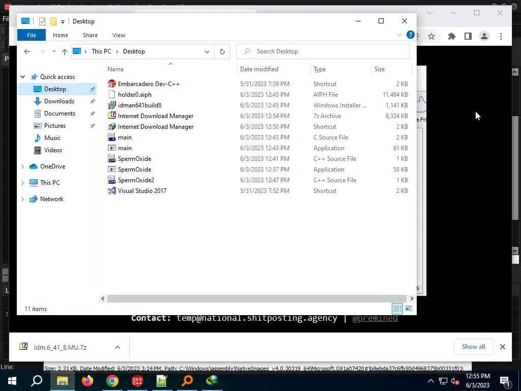Open Dev-C++ from the taskbar
The image size is (521, 391).
tap(137, 381)
